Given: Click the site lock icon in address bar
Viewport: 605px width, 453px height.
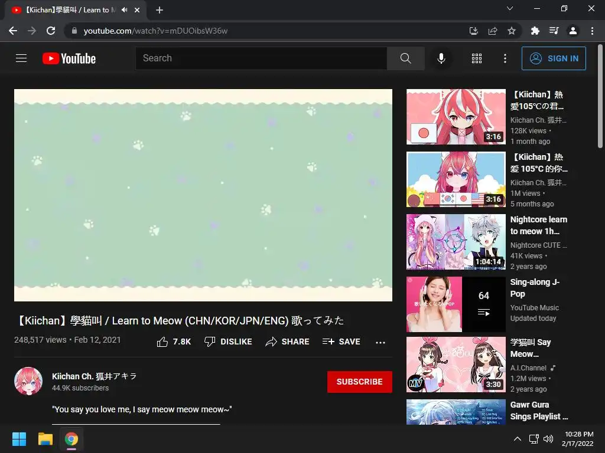Looking at the screenshot, I should coord(74,31).
